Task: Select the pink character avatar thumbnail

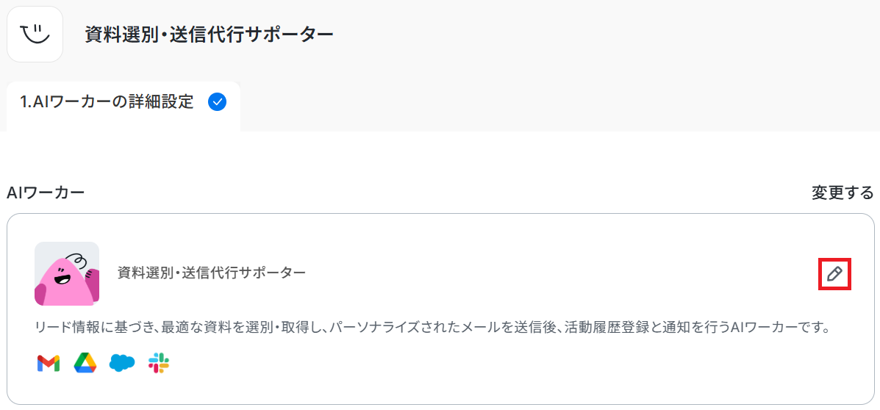Action: pos(67,274)
